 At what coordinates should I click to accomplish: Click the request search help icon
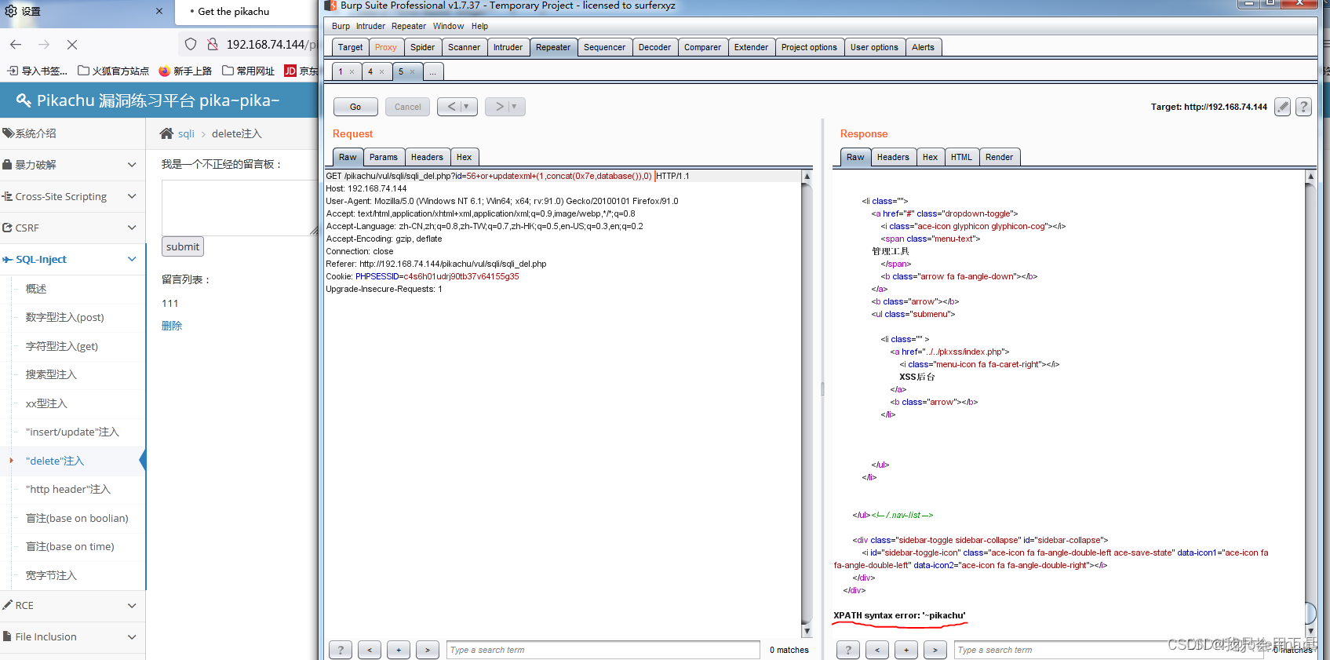pyautogui.click(x=340, y=650)
